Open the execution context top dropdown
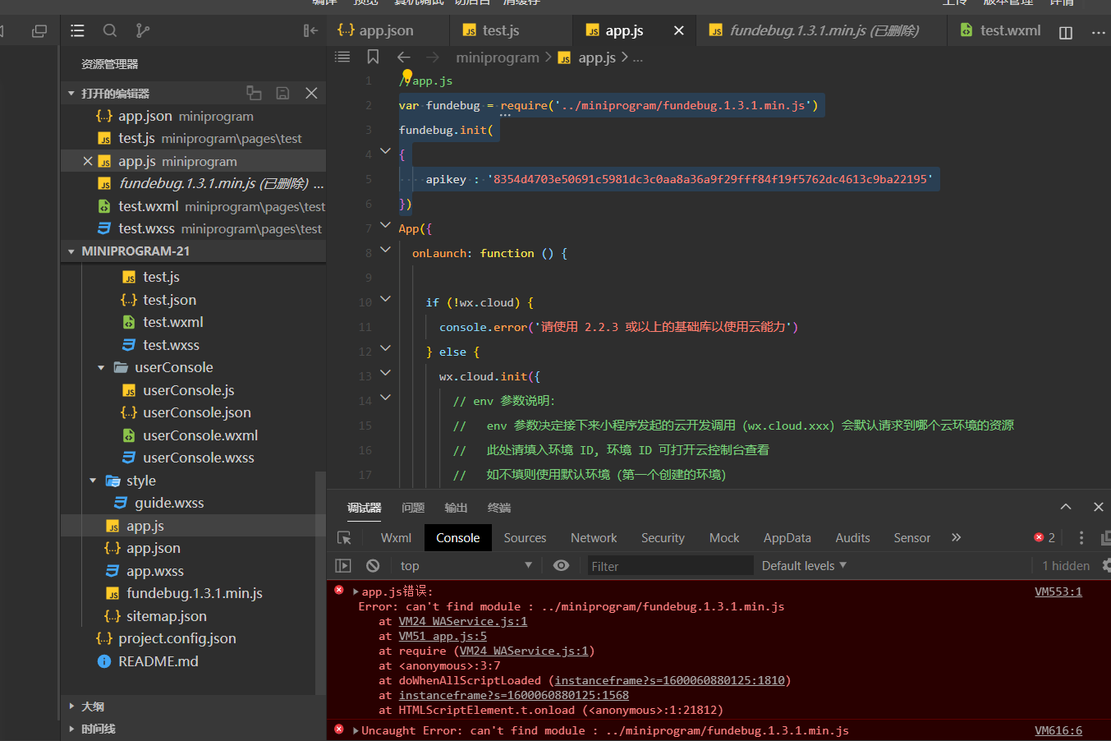Viewport: 1111px width, 741px height. click(x=466, y=565)
